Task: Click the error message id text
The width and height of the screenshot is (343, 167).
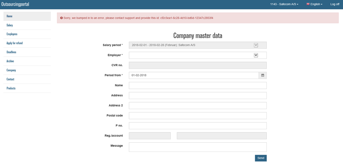Action: coord(186,18)
